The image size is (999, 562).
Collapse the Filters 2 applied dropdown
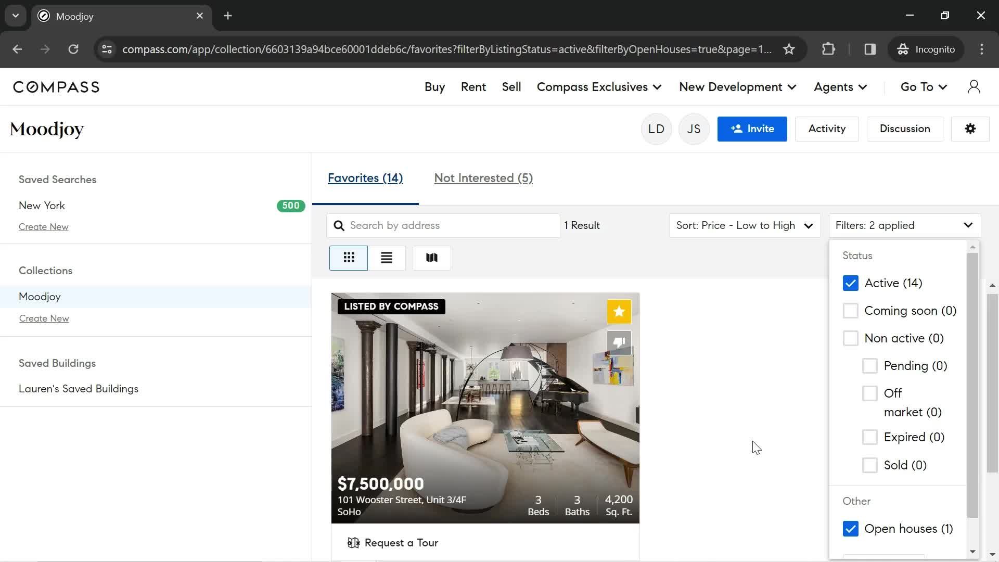point(904,226)
